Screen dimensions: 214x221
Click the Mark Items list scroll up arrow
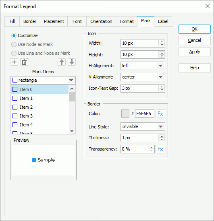click(x=72, y=89)
